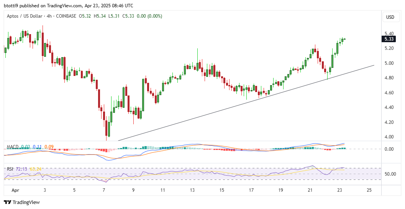Click the MACD blue value 0.11

(37, 147)
